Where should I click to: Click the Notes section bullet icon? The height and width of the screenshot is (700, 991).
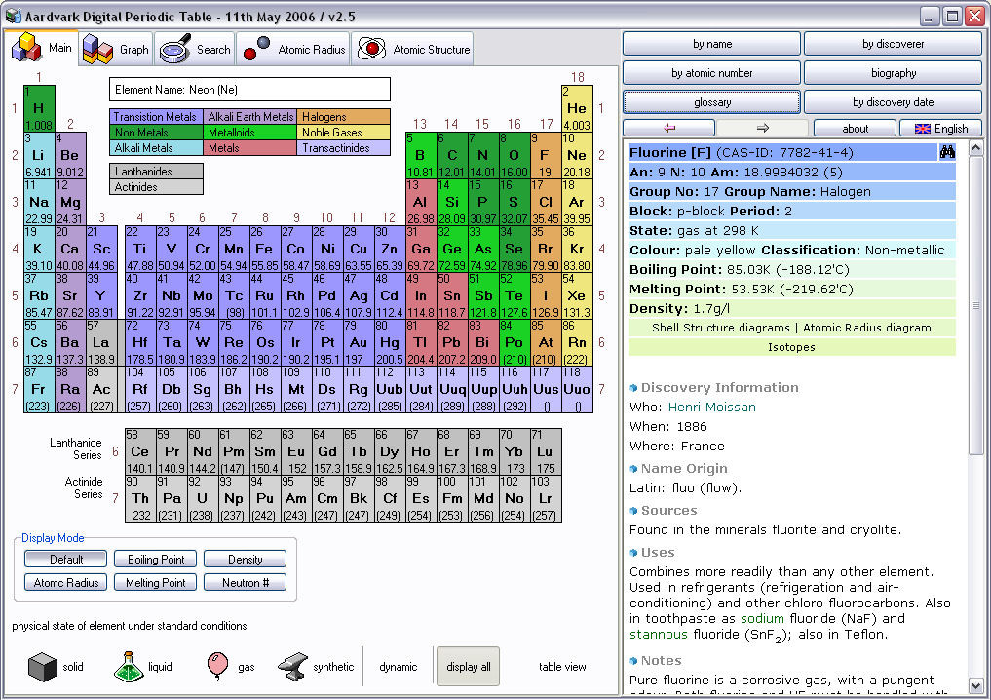pos(633,661)
